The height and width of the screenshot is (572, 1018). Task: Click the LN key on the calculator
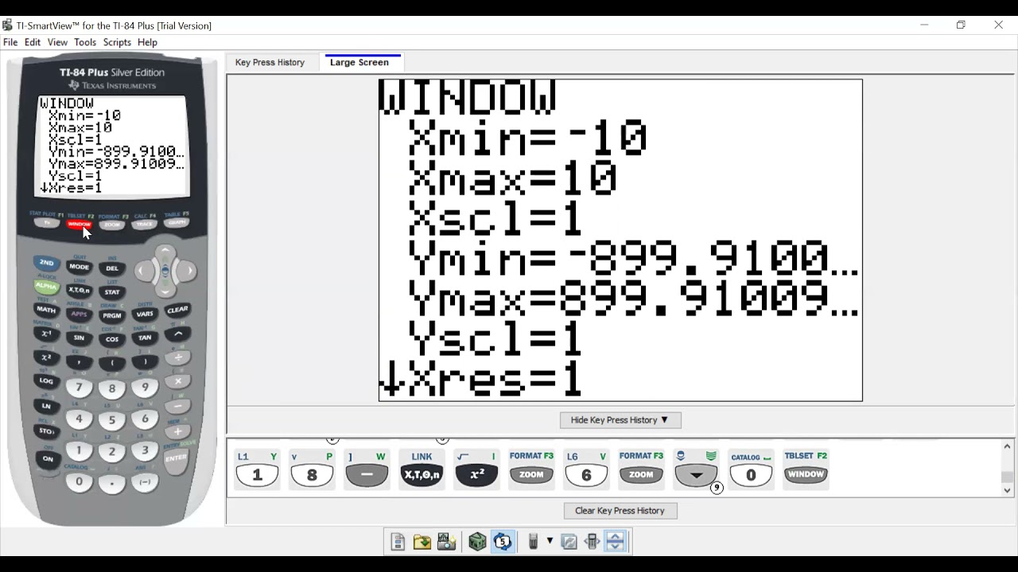(46, 406)
